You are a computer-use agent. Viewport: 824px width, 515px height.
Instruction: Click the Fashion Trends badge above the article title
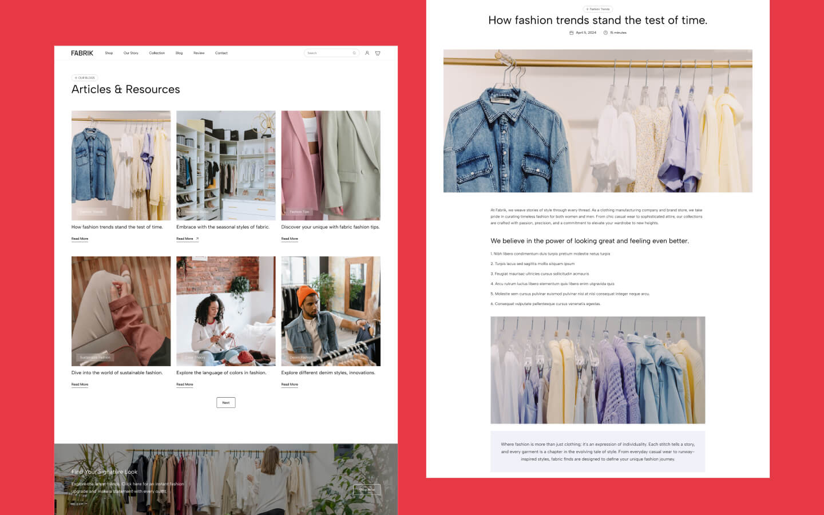[x=597, y=9]
